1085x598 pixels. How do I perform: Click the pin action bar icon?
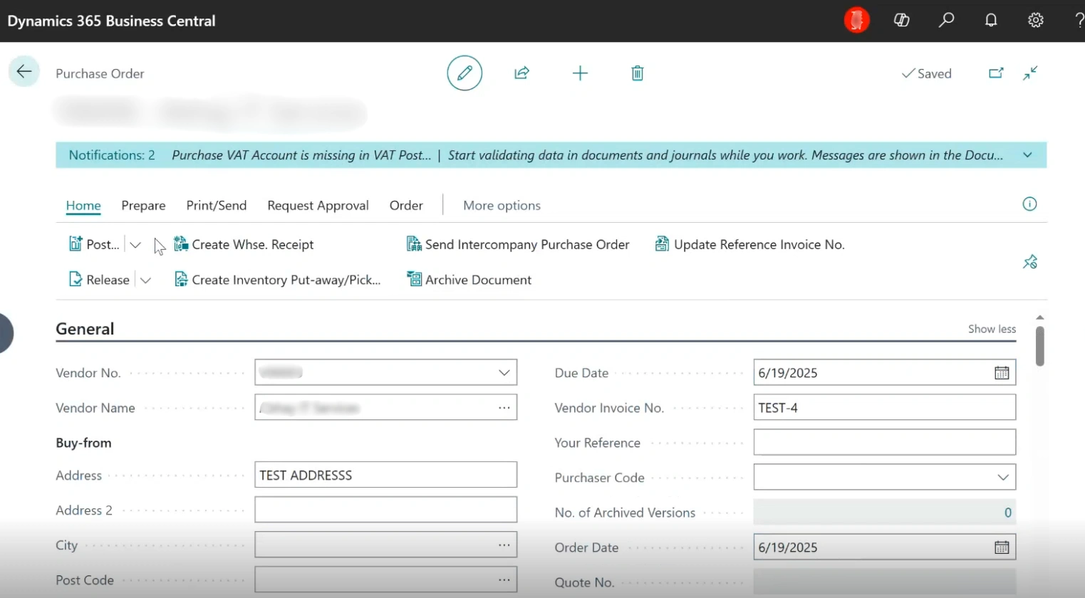coord(1030,262)
